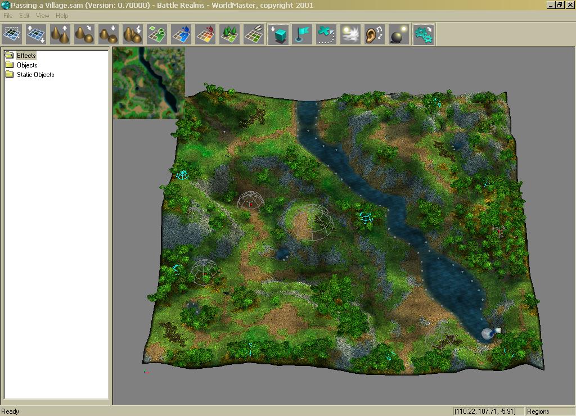576x416 pixels.
Task: Select the feathers-over-grid tile tool
Action: coord(254,34)
